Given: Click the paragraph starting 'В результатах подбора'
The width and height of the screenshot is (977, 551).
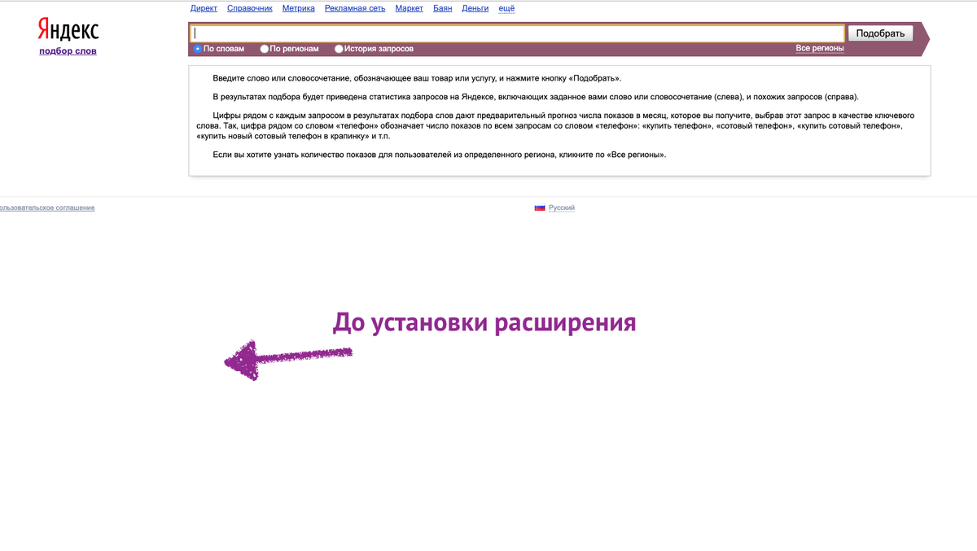Looking at the screenshot, I should point(536,97).
